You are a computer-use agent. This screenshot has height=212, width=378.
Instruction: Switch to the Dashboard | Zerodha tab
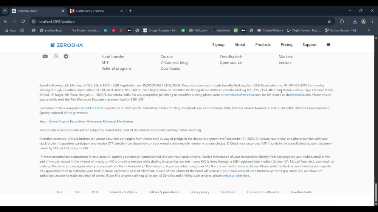click(x=96, y=11)
